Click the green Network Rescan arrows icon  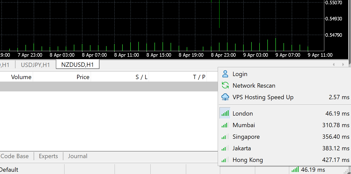click(x=225, y=86)
